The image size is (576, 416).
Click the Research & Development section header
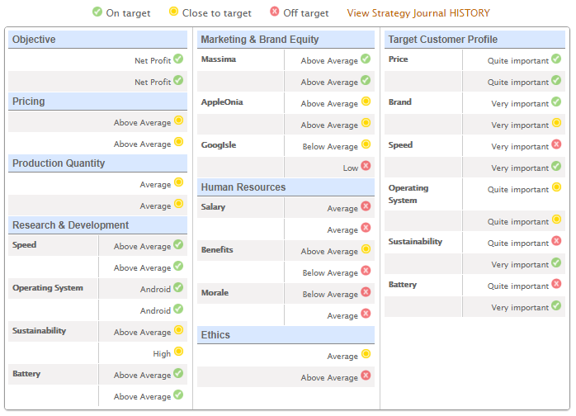pos(71,225)
